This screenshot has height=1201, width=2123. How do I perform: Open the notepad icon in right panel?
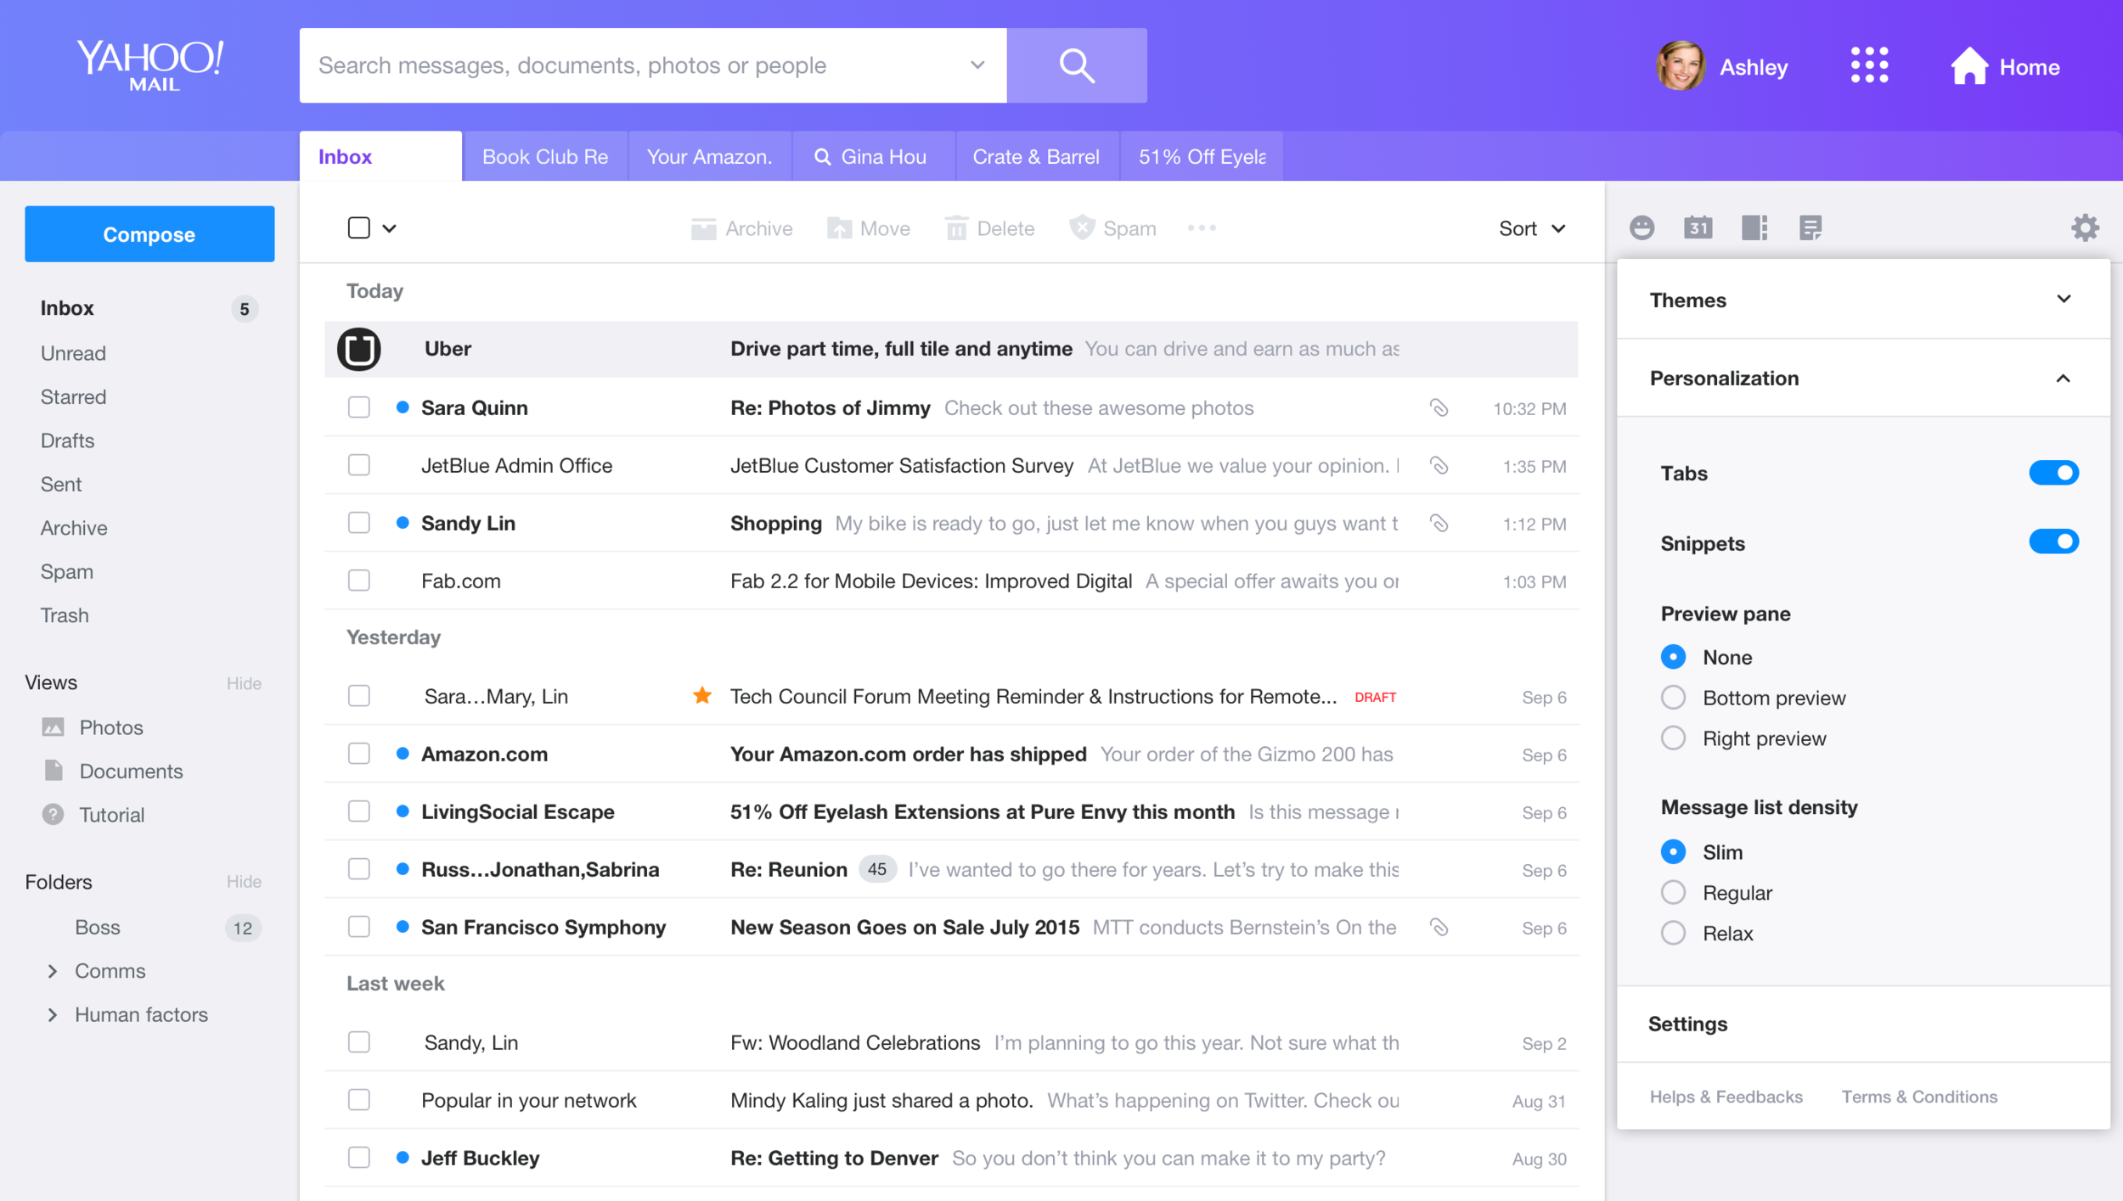pos(1810,227)
